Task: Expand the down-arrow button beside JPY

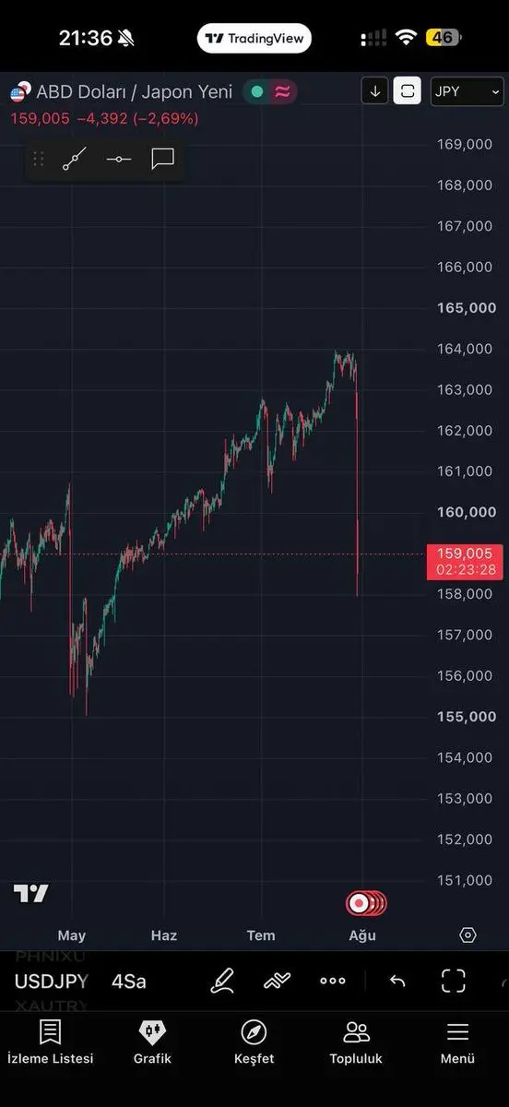Action: (x=374, y=91)
